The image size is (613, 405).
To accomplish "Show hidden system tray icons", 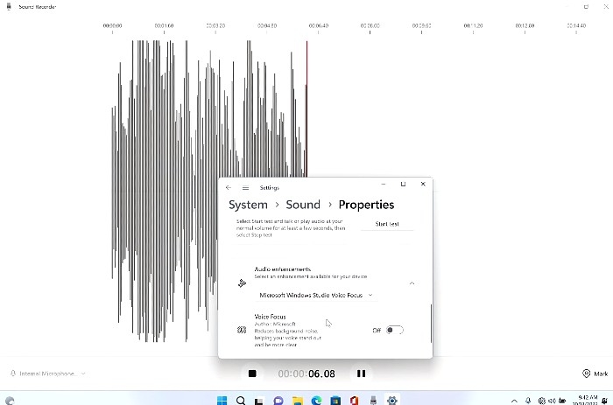I will point(514,400).
